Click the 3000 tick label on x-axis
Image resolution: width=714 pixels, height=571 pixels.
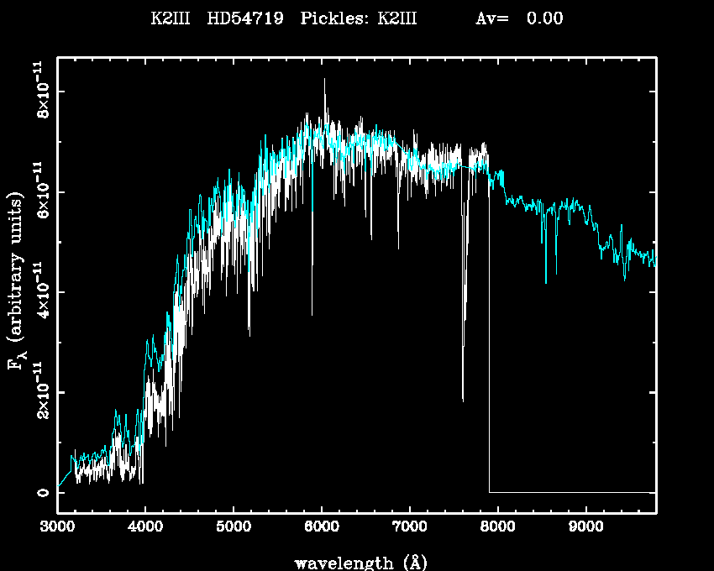[57, 528]
